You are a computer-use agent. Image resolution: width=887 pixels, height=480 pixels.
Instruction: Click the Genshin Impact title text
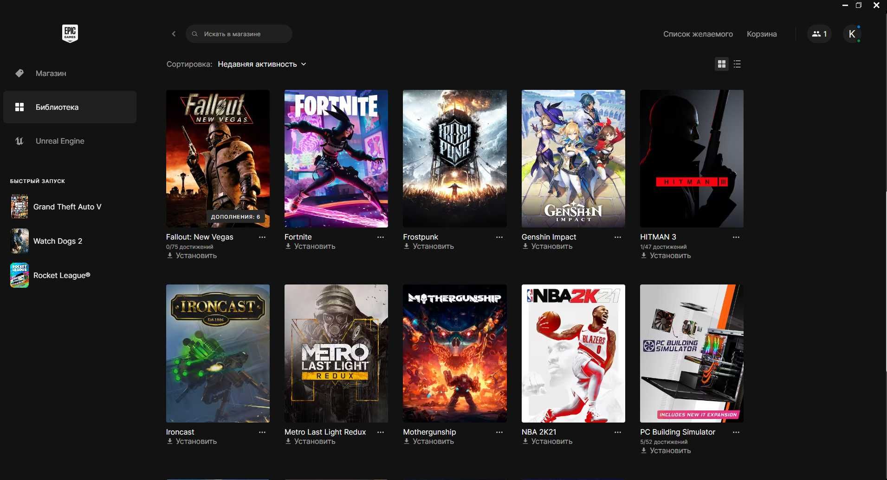pos(549,237)
